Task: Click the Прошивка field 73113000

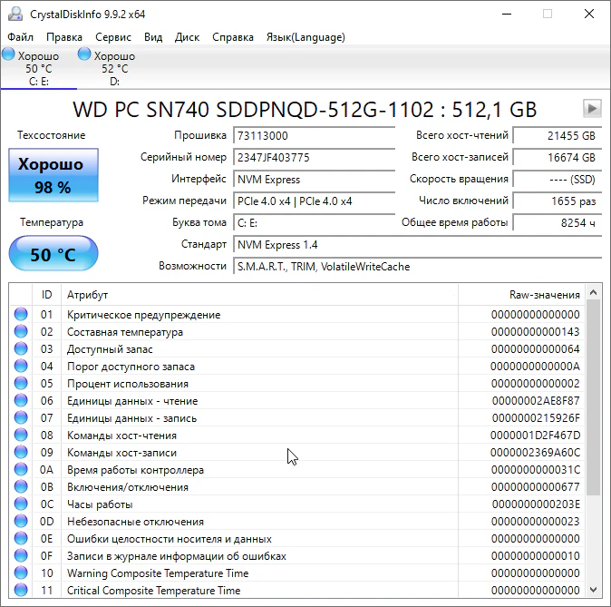Action: click(x=314, y=136)
